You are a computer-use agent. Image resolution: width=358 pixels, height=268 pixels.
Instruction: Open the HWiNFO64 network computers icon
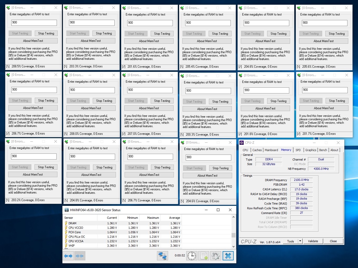(163, 256)
